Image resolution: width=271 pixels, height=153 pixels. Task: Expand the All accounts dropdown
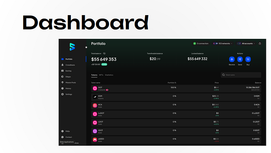click(246, 43)
